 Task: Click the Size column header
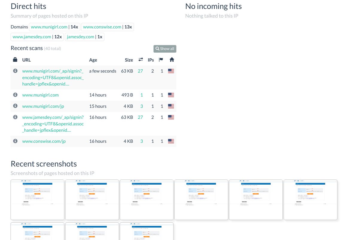(129, 60)
